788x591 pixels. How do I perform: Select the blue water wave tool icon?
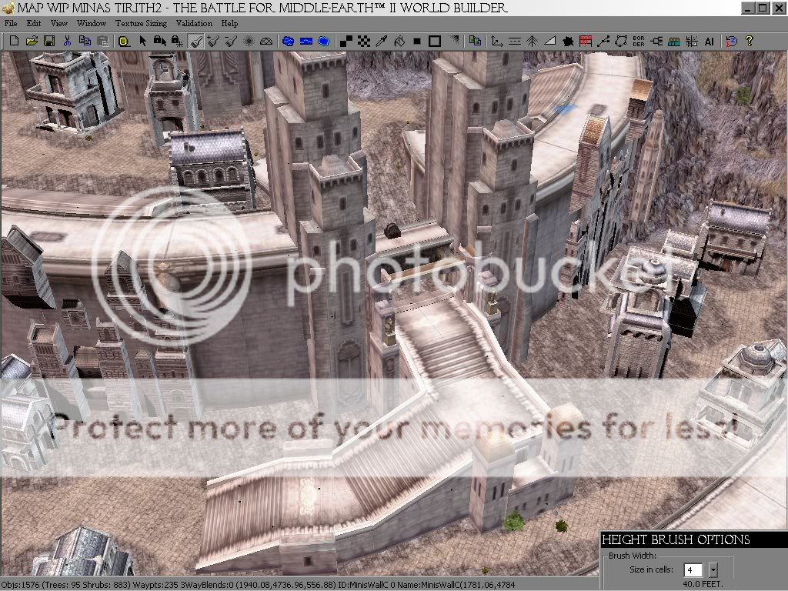click(x=306, y=41)
